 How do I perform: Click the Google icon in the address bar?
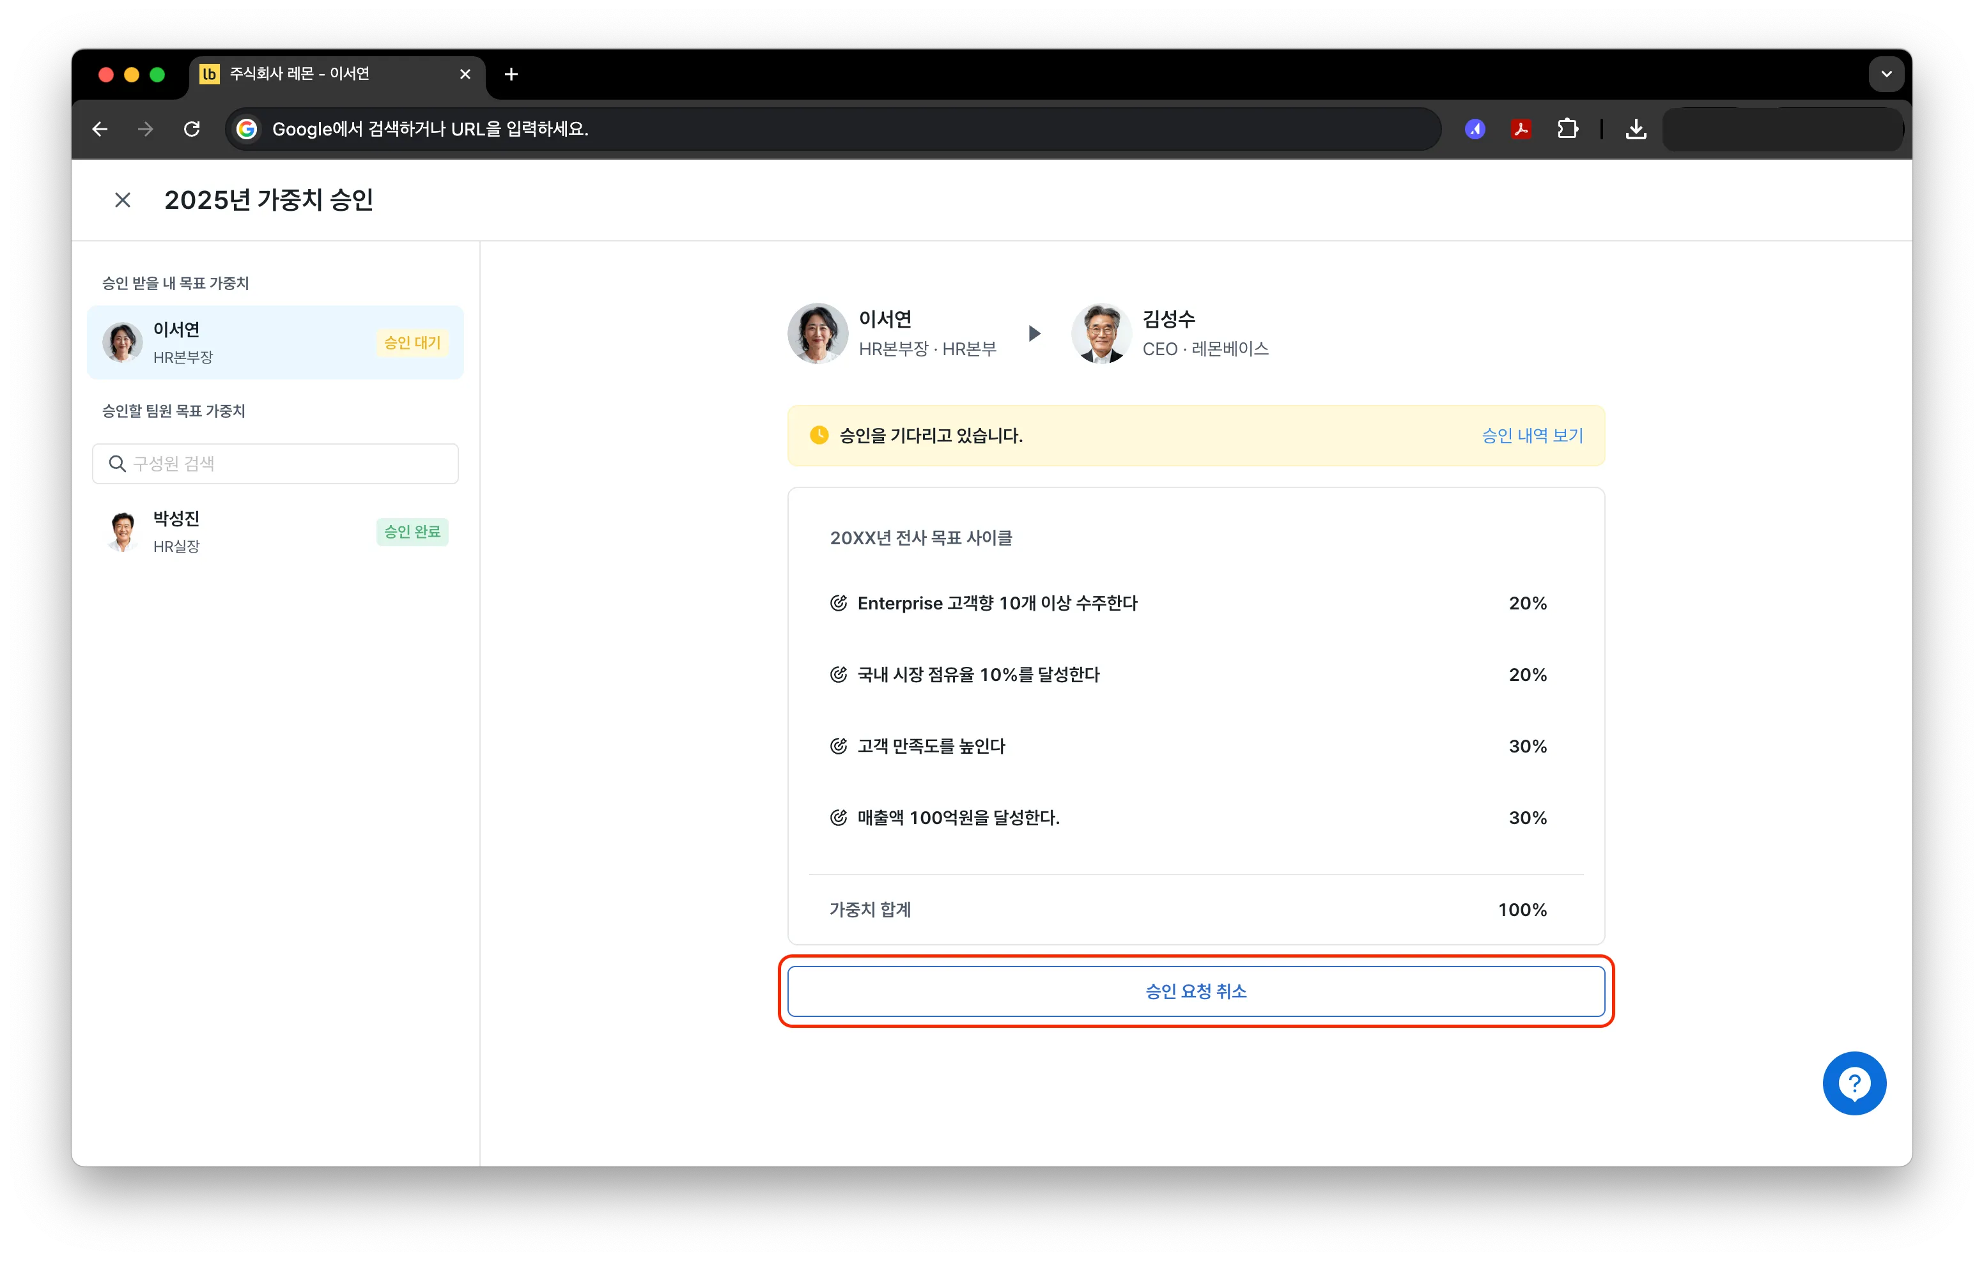pyautogui.click(x=246, y=129)
